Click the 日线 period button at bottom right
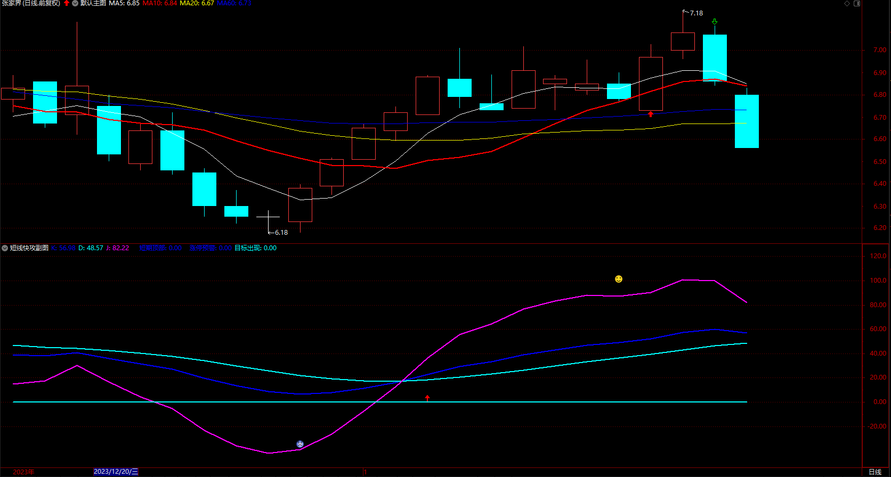Image resolution: width=891 pixels, height=477 pixels. click(x=875, y=472)
